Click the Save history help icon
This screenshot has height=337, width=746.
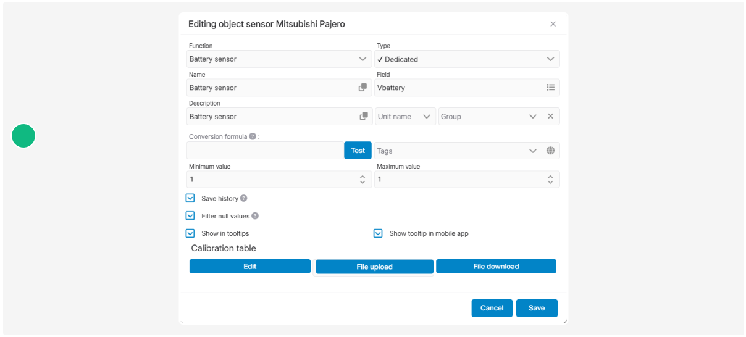click(x=243, y=199)
